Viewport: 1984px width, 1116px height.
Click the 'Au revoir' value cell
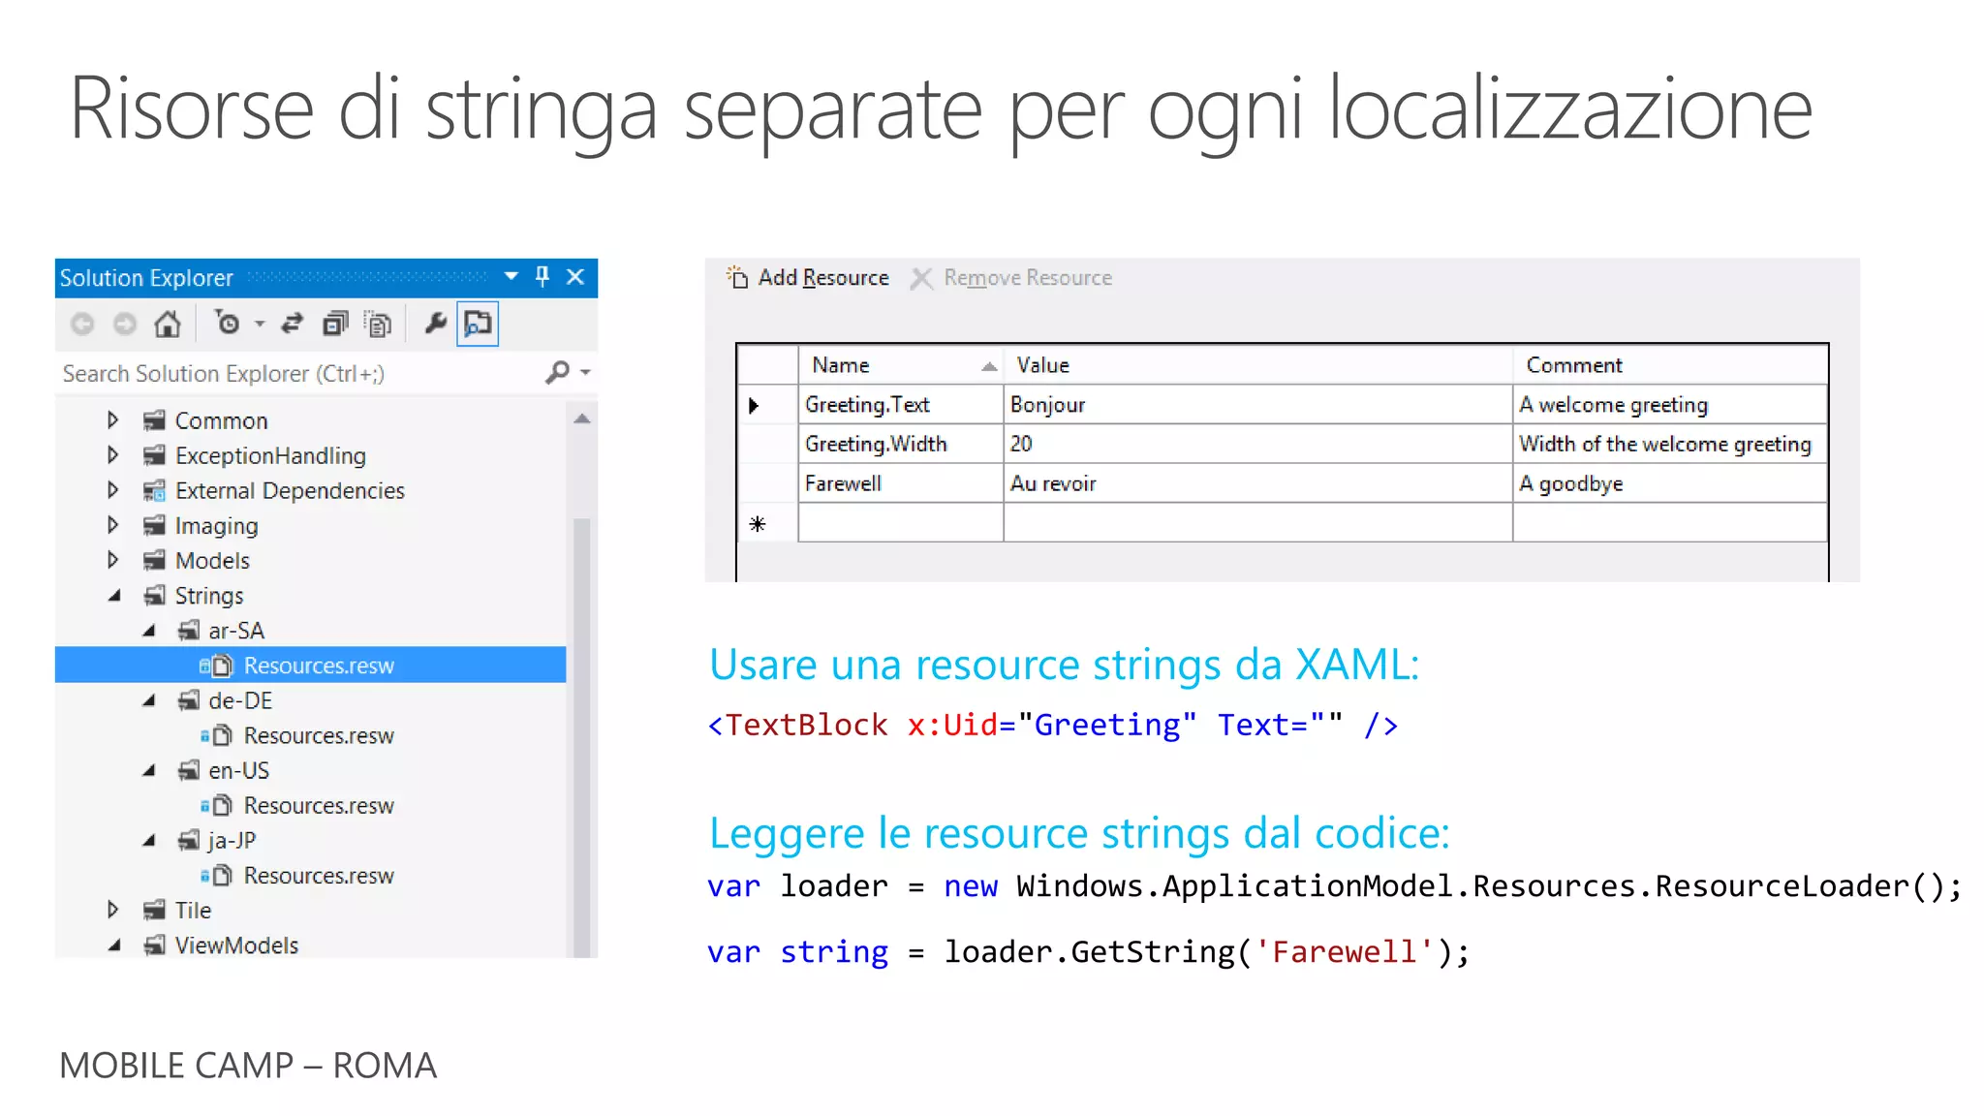point(1258,483)
